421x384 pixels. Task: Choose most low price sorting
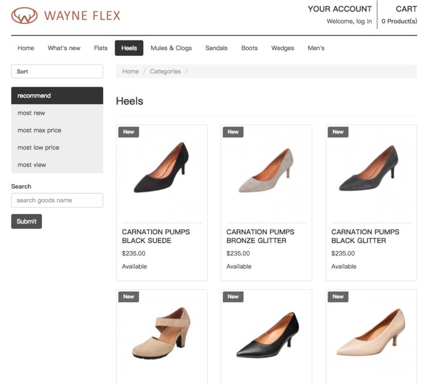pos(38,148)
